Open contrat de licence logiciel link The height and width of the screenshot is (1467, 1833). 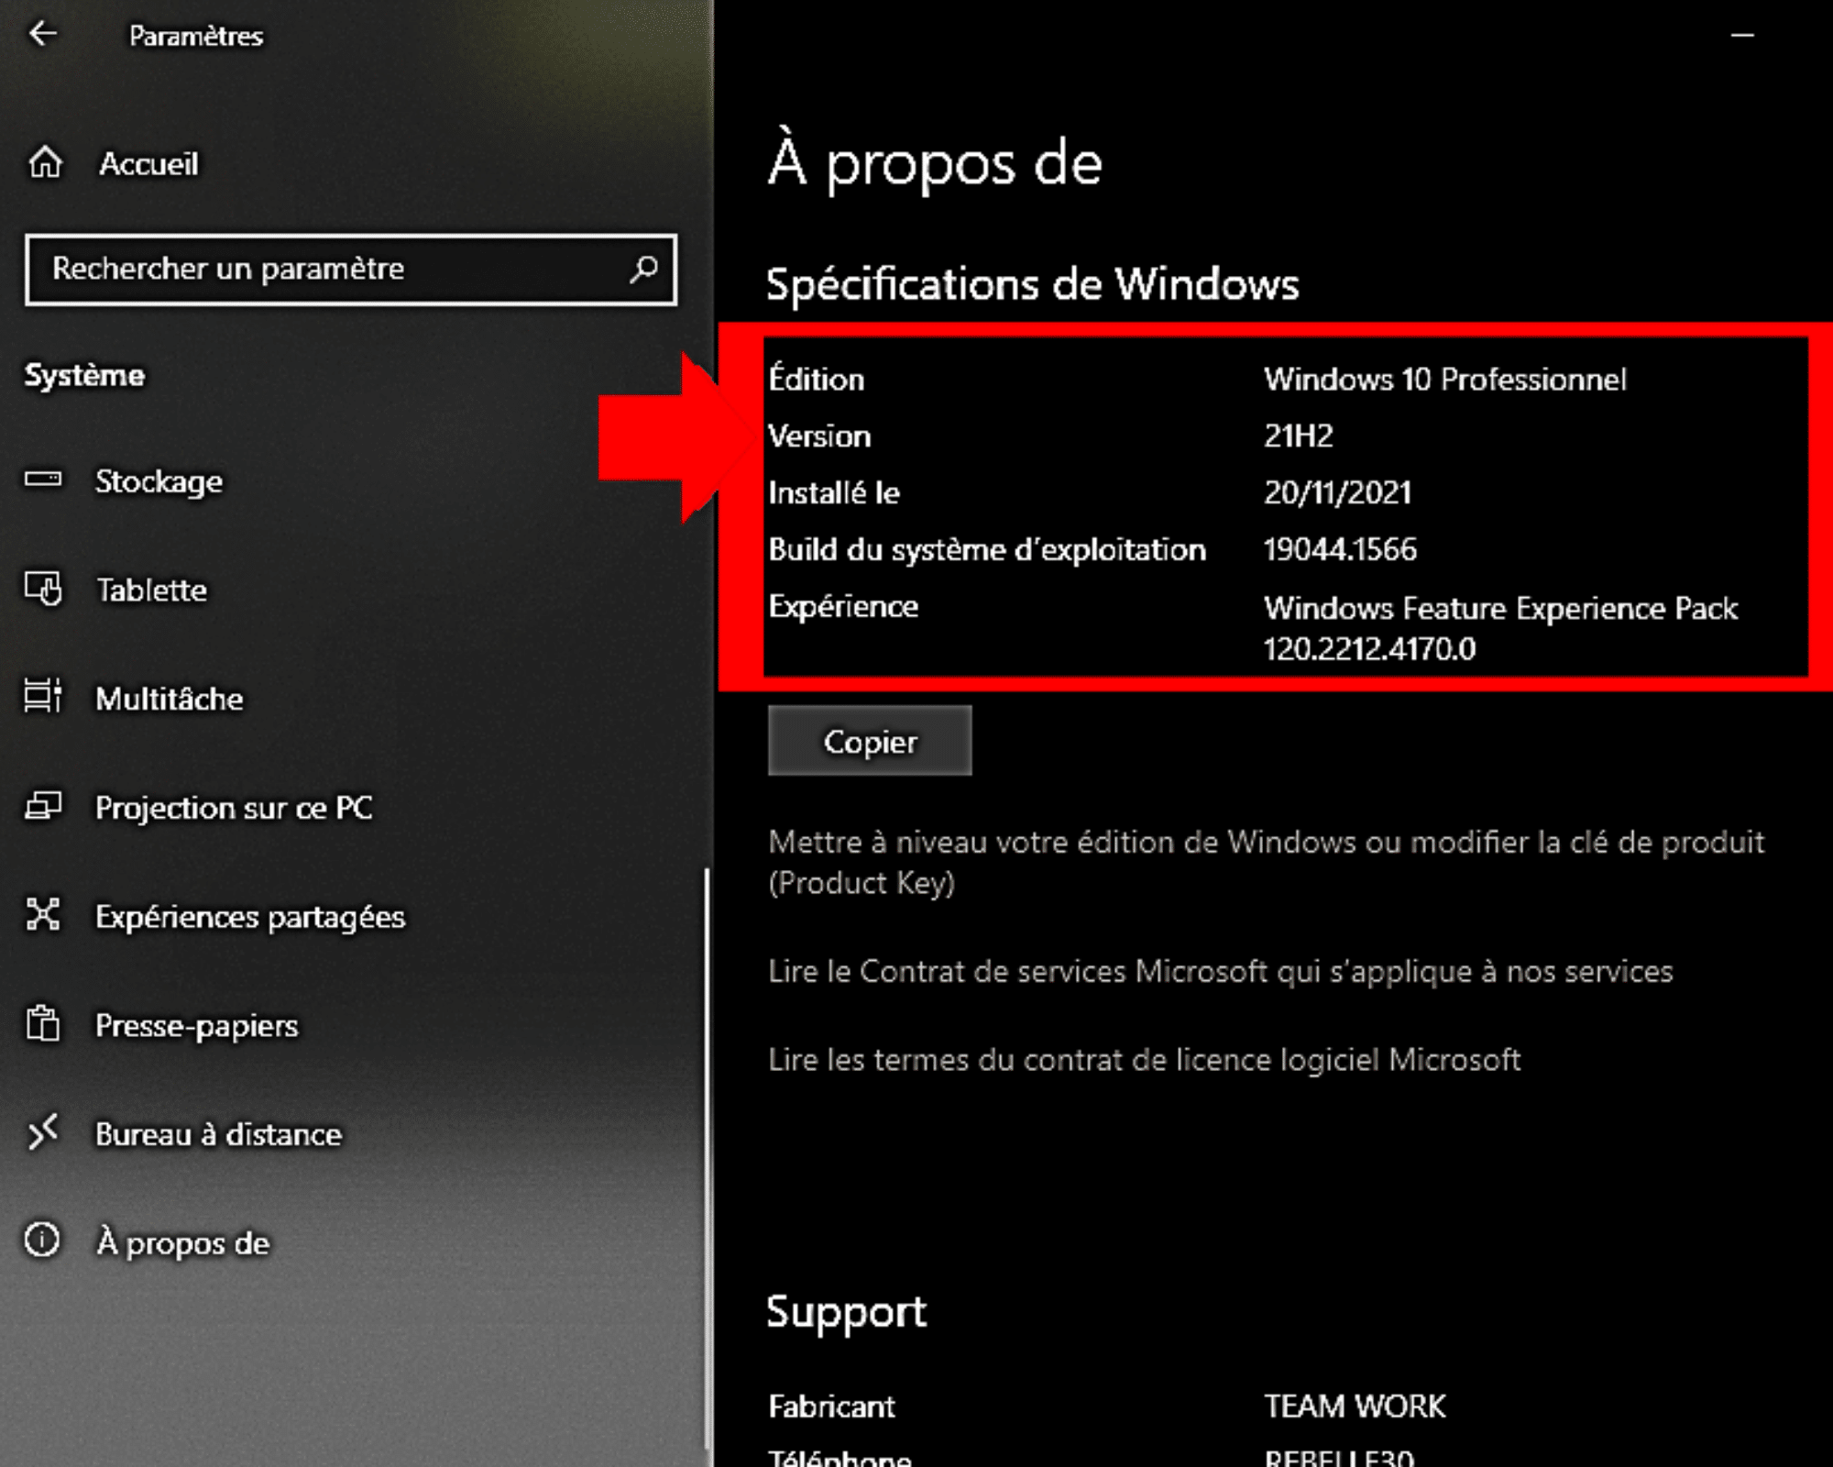point(1145,1060)
